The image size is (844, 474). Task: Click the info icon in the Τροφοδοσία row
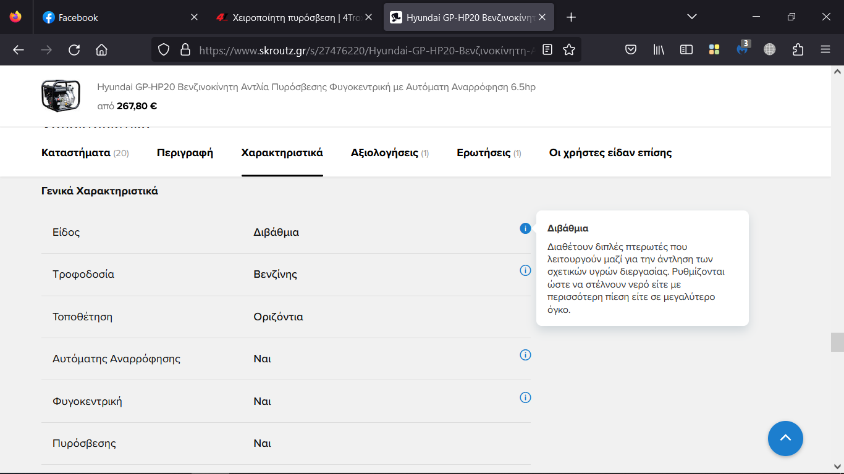[x=525, y=270]
